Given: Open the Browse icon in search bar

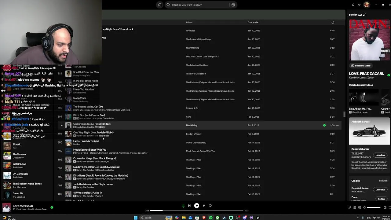Looking at the screenshot, I should (233, 5).
